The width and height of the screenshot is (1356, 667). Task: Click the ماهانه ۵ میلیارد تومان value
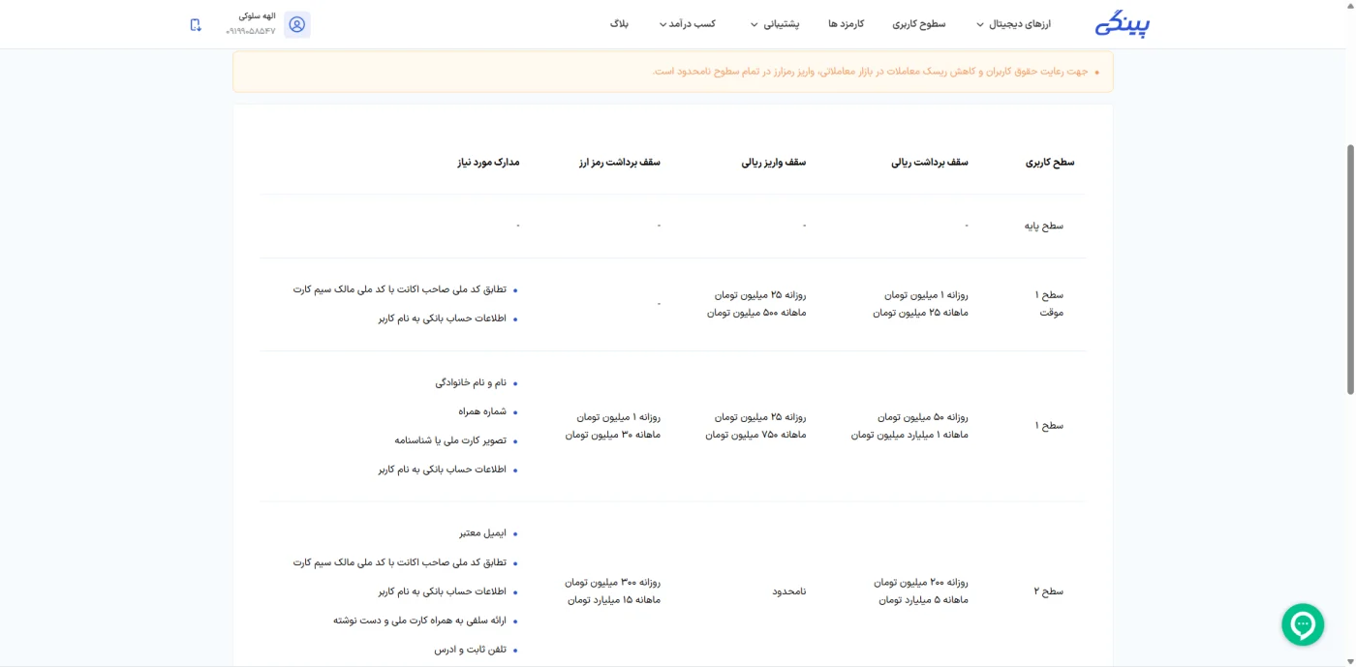(924, 600)
